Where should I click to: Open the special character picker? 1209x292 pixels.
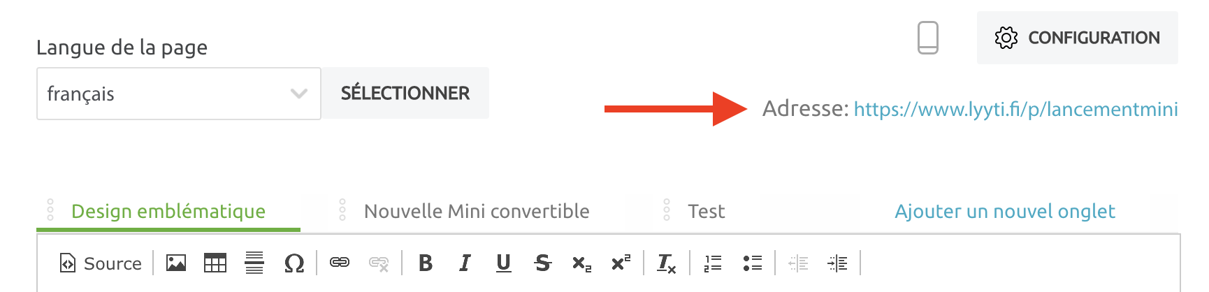coord(294,263)
